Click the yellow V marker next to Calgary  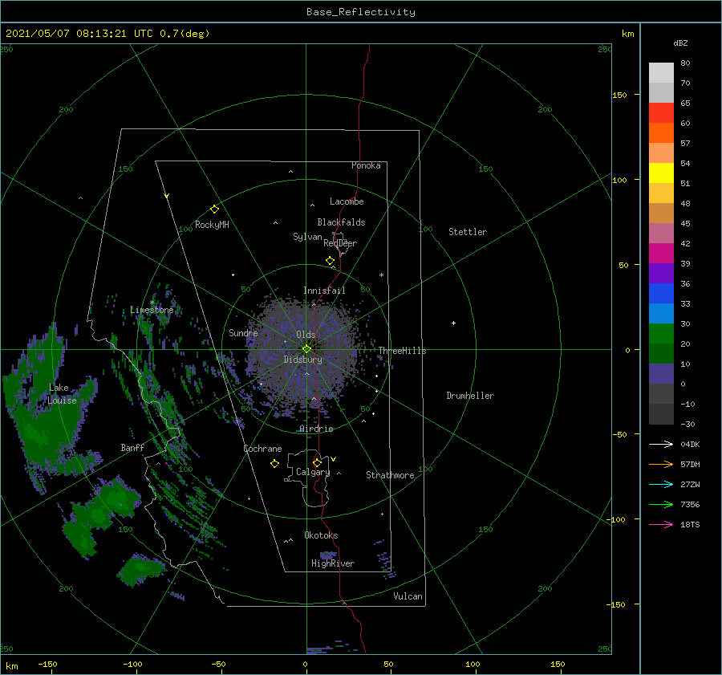click(334, 459)
